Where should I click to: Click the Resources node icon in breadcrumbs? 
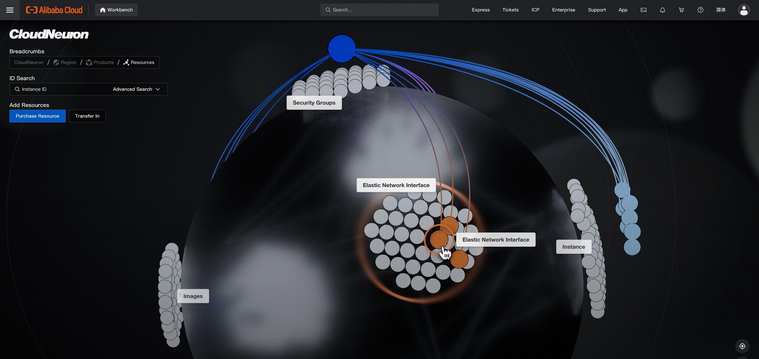pos(126,62)
